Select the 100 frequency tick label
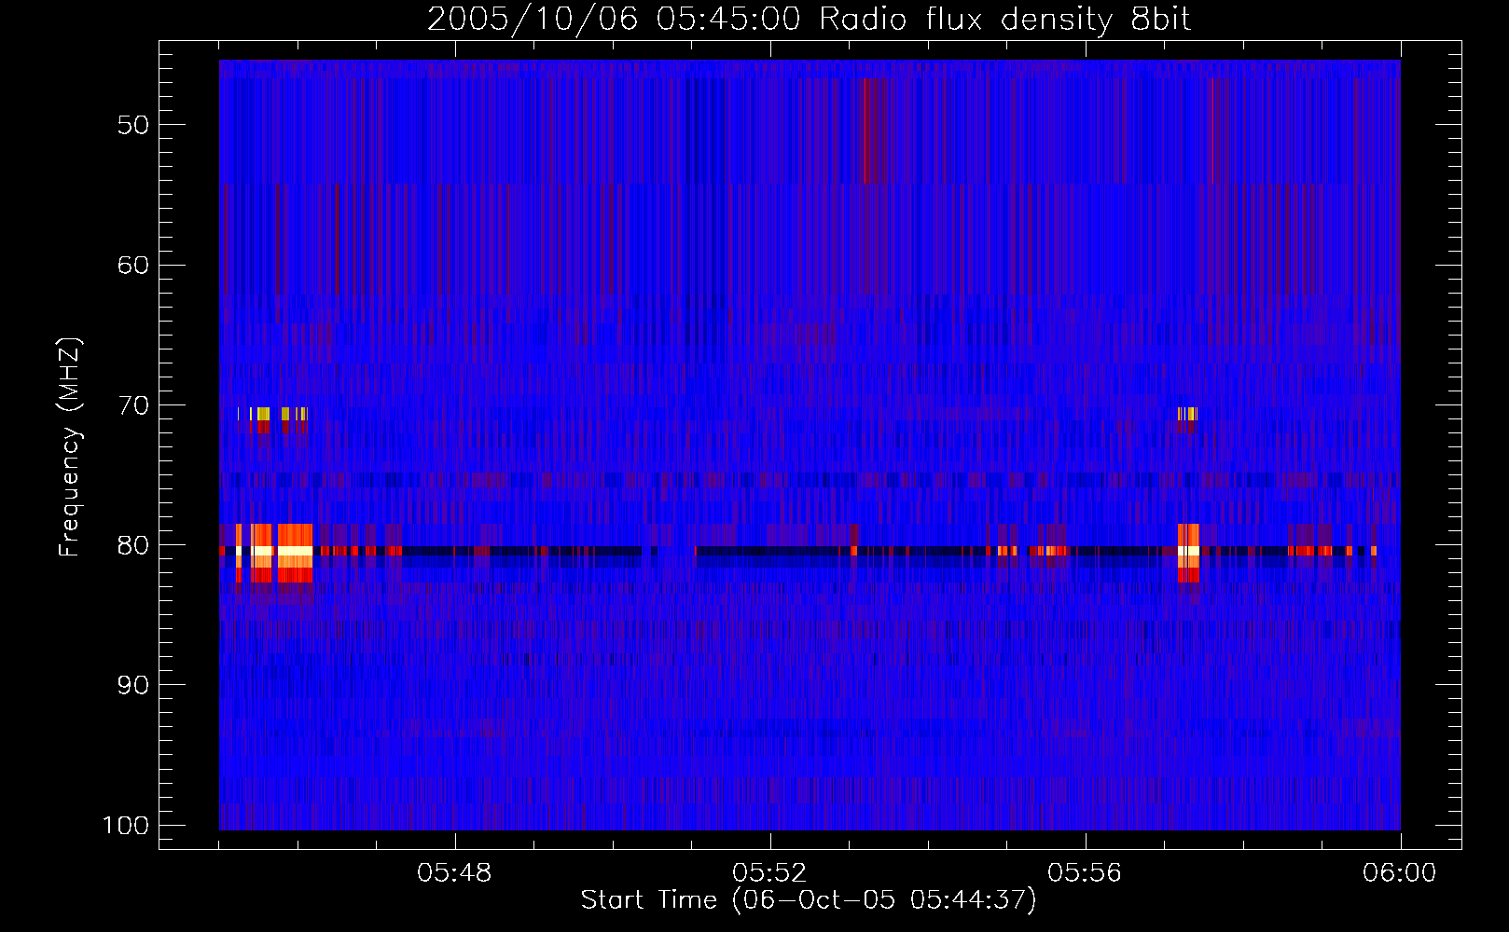The height and width of the screenshot is (932, 1509). (x=126, y=826)
